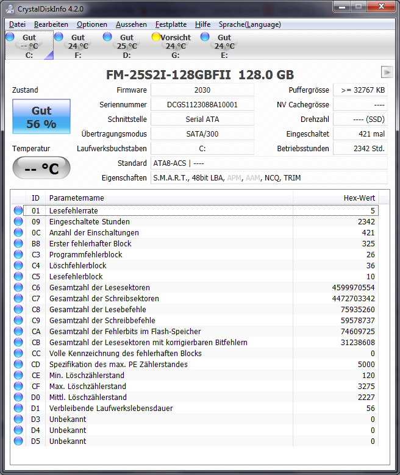Click status orb of CD PE Zählerstandes row
The height and width of the screenshot is (475, 400).
(18, 365)
